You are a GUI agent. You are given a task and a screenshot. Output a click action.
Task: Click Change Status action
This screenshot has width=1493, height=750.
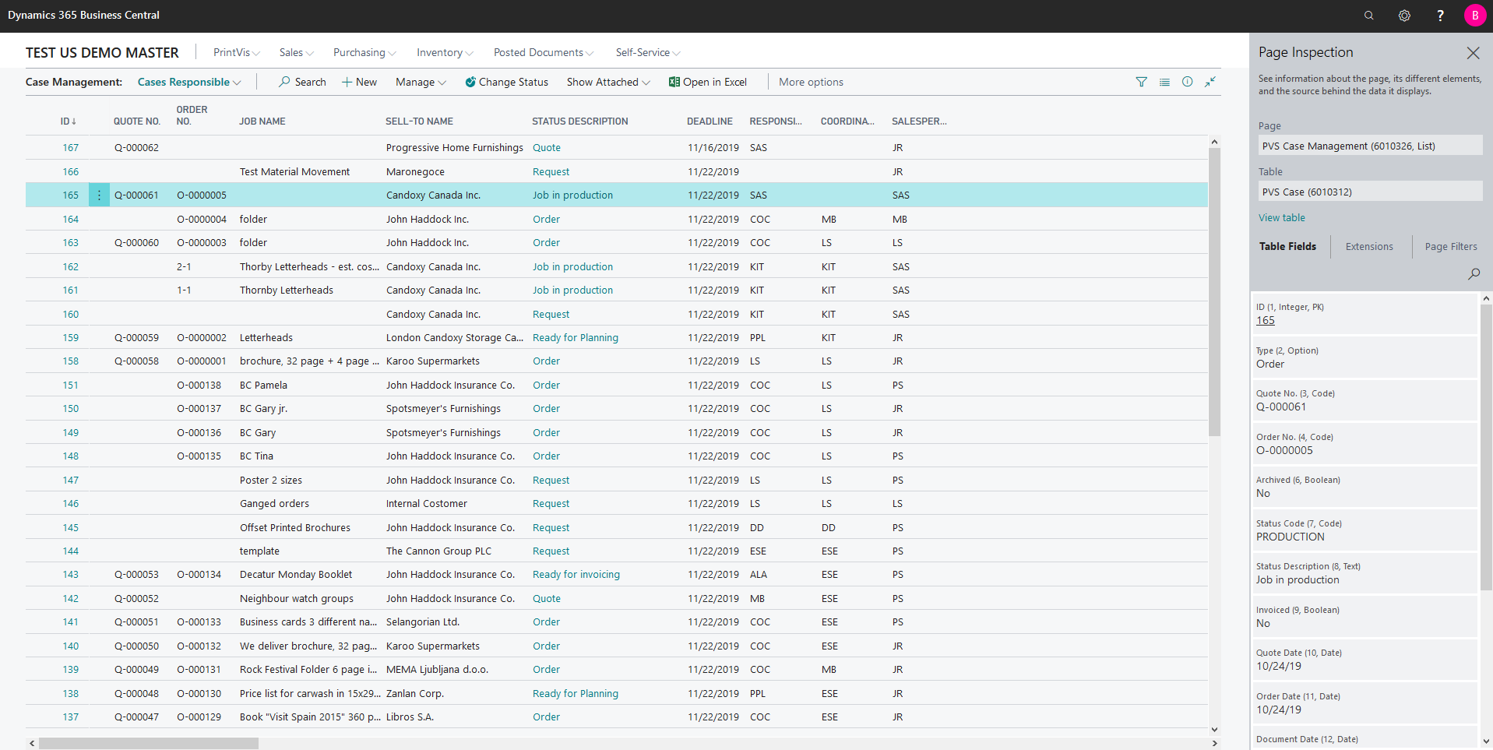(x=507, y=82)
